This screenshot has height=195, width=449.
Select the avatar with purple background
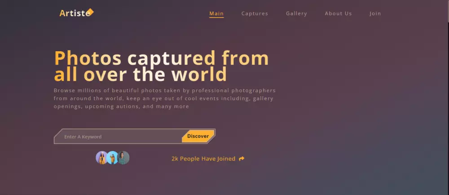101,158
